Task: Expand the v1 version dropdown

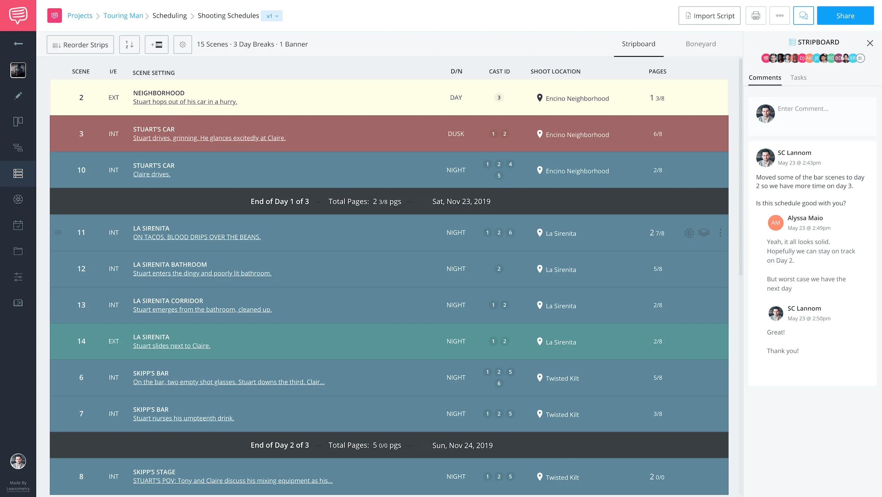Action: click(x=272, y=16)
